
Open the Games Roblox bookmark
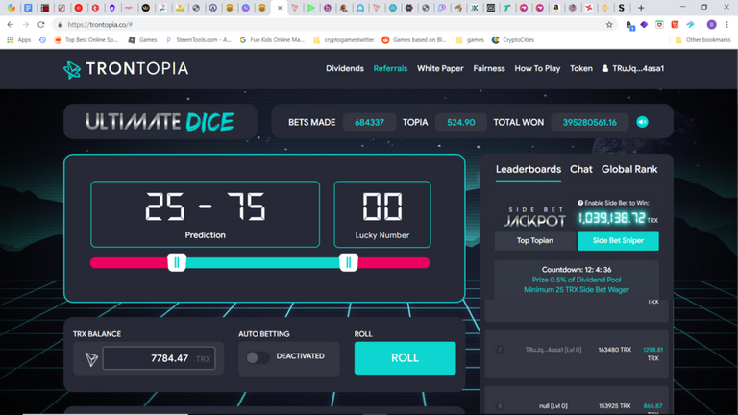[142, 40]
